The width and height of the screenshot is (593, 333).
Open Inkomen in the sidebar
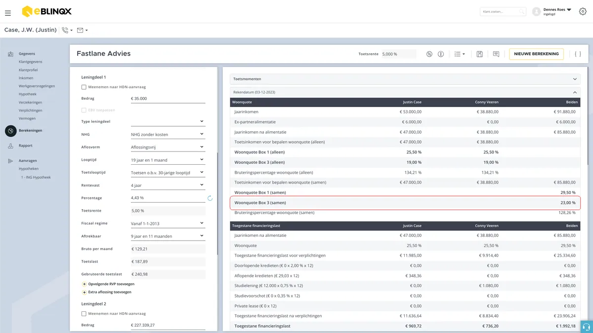tap(26, 78)
